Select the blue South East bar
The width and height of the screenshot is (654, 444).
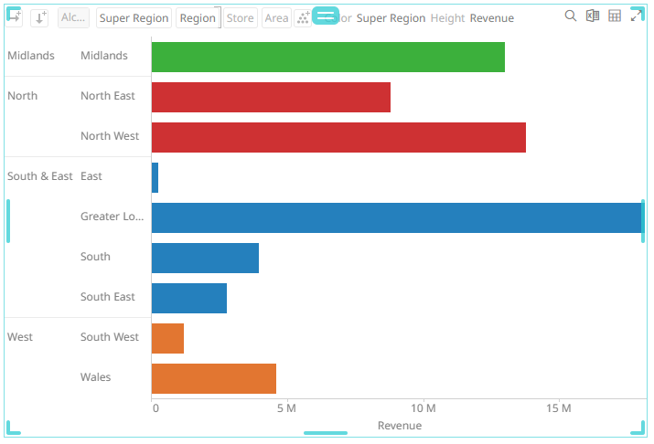pos(189,298)
